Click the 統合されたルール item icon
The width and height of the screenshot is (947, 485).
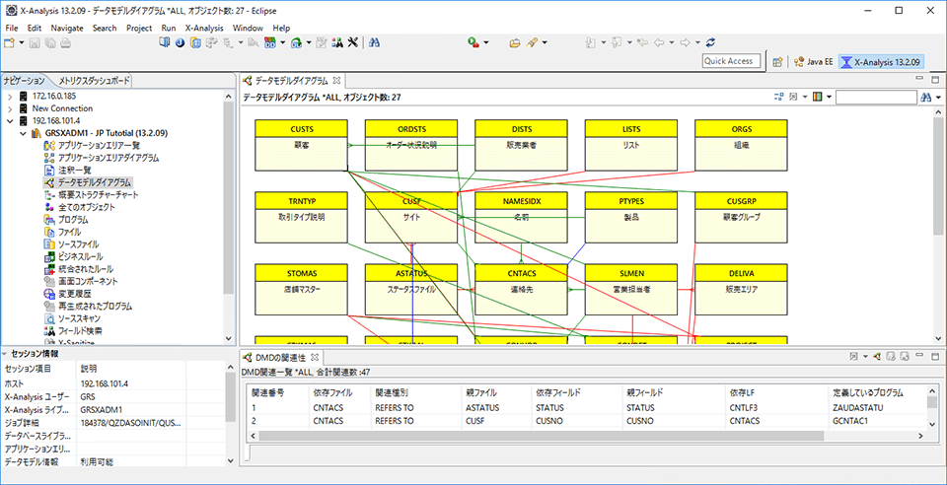[x=49, y=269]
